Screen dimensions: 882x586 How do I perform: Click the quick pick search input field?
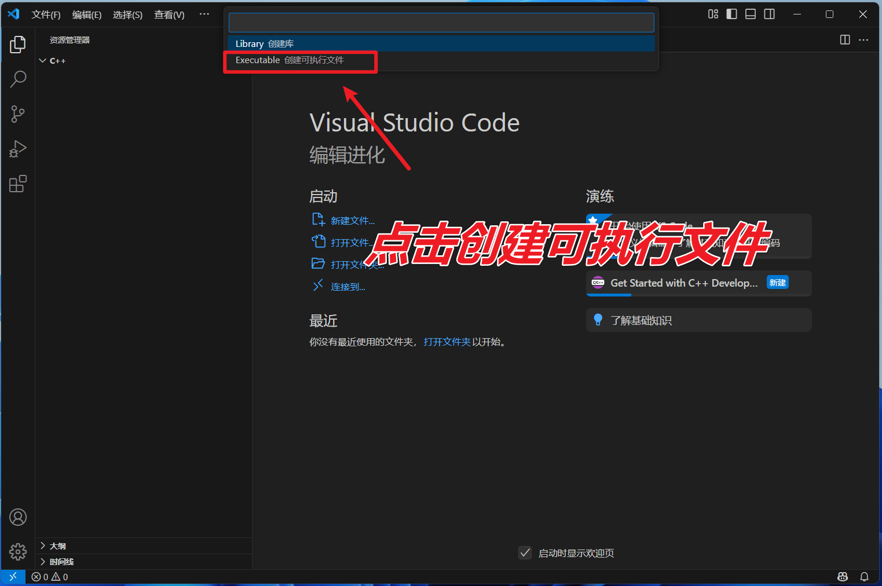(x=441, y=23)
